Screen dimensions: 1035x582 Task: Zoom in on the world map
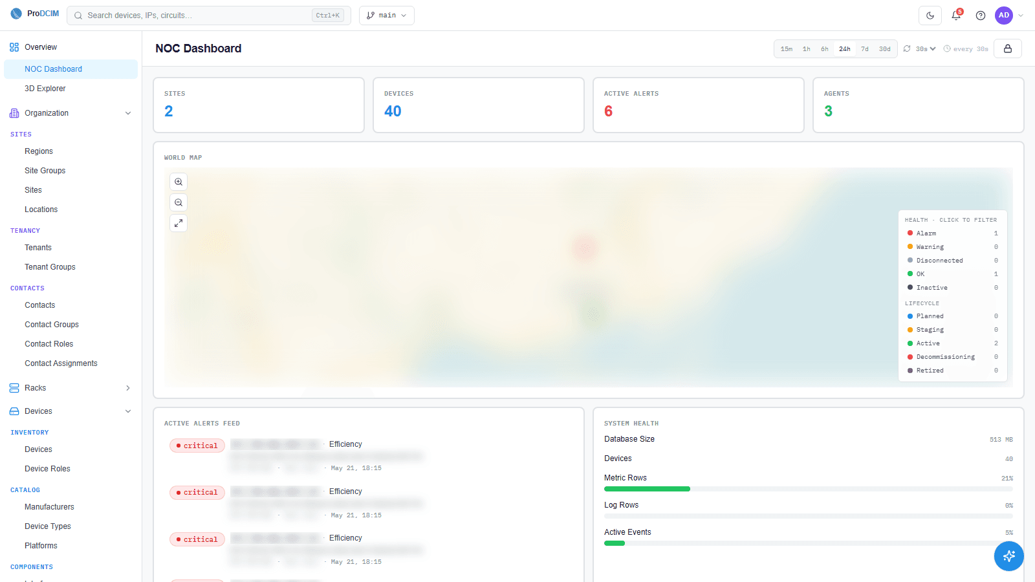179,182
